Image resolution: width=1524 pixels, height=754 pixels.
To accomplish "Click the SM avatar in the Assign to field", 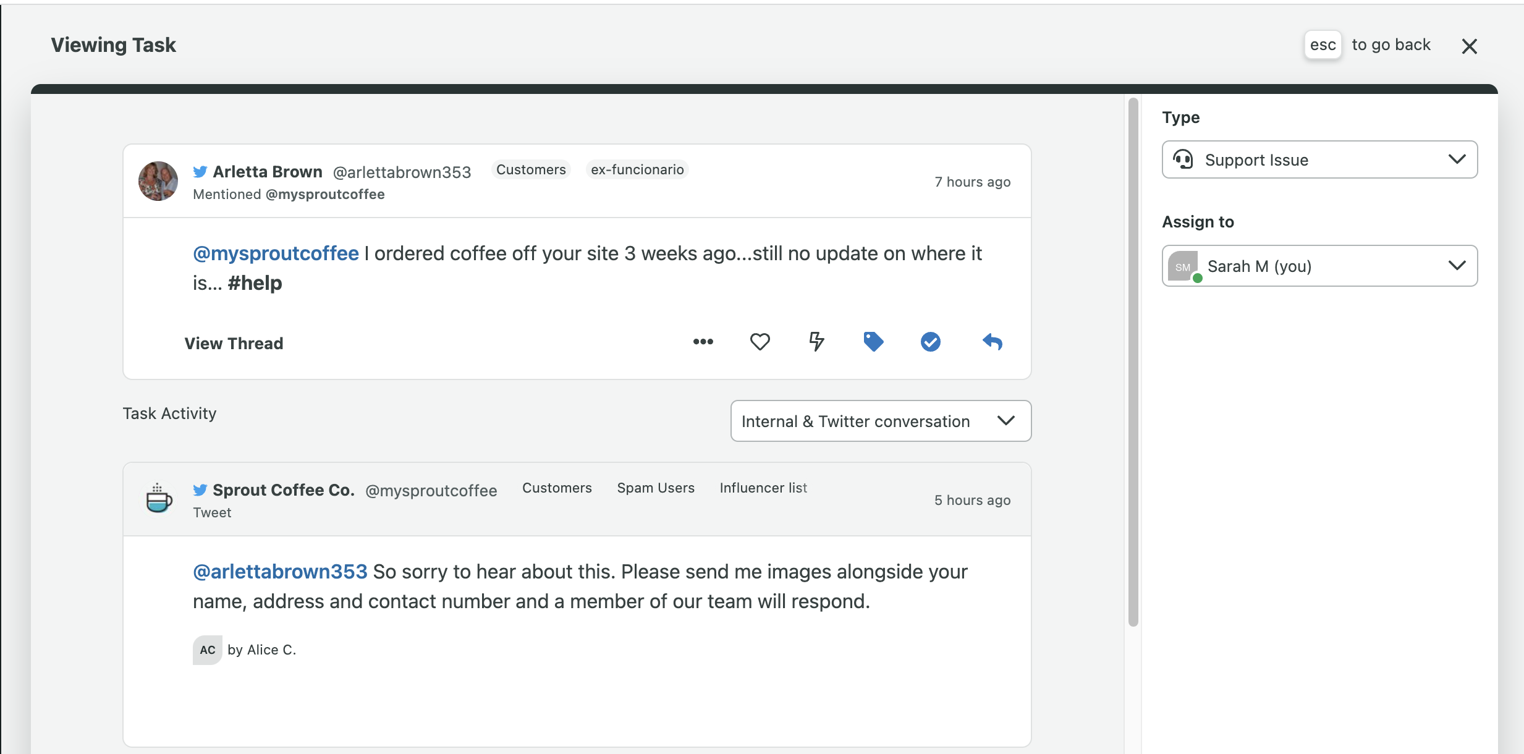I will pyautogui.click(x=1183, y=266).
